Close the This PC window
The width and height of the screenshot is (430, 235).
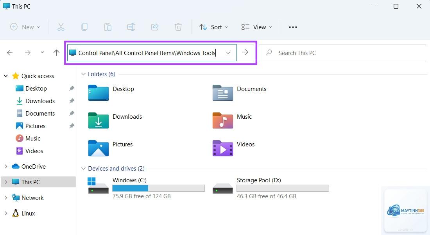[x=419, y=6]
